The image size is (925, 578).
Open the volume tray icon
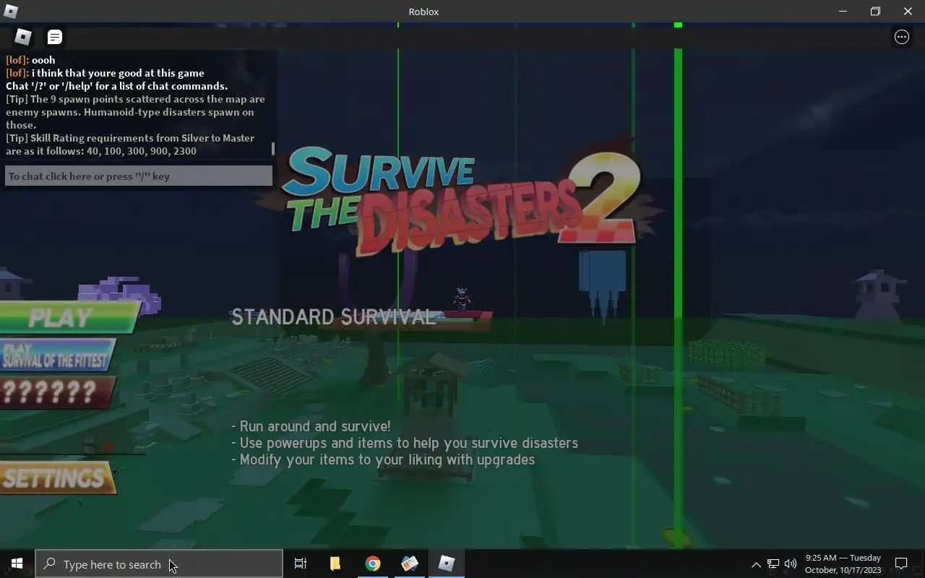(791, 564)
